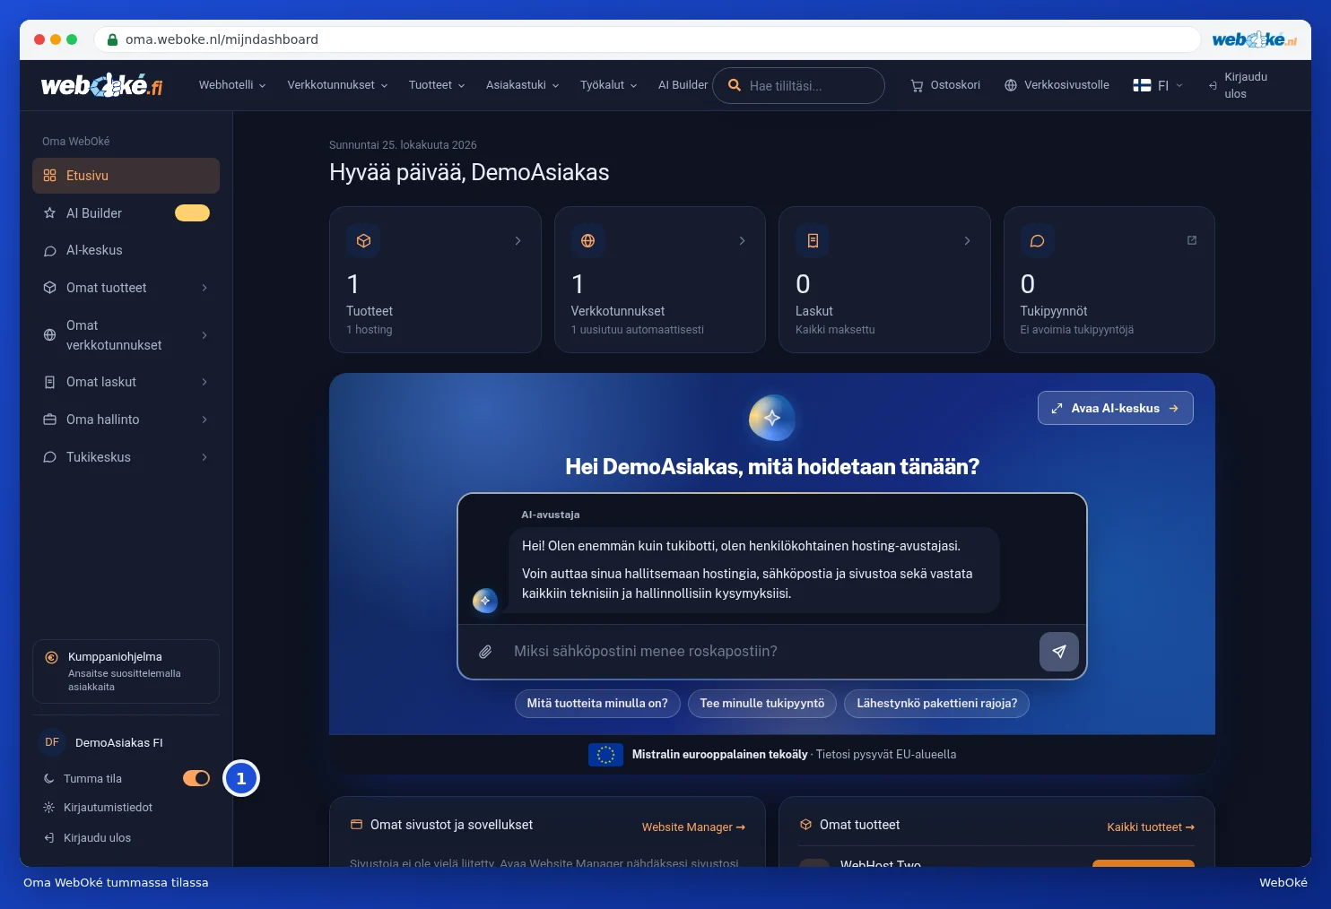Image resolution: width=1331 pixels, height=909 pixels.
Task: Open the Työkalut top menu
Action: [609, 85]
